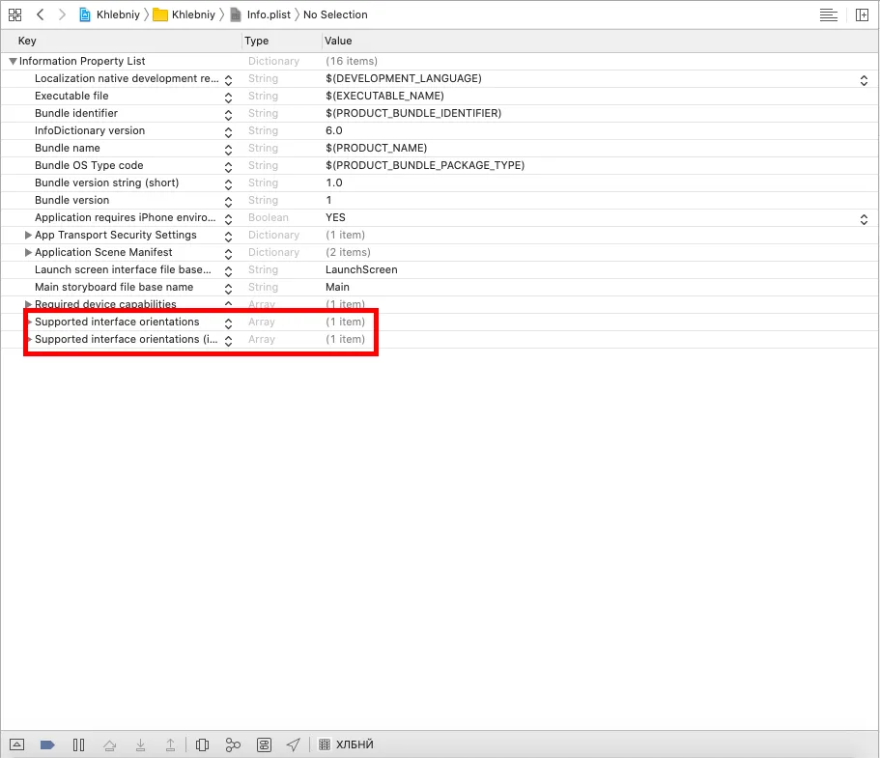Open Debug View Hierarchy

pyautogui.click(x=202, y=745)
